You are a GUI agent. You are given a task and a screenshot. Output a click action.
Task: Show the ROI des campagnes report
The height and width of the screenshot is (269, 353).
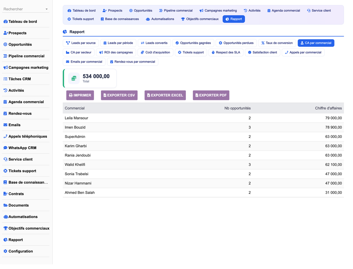click(116, 52)
